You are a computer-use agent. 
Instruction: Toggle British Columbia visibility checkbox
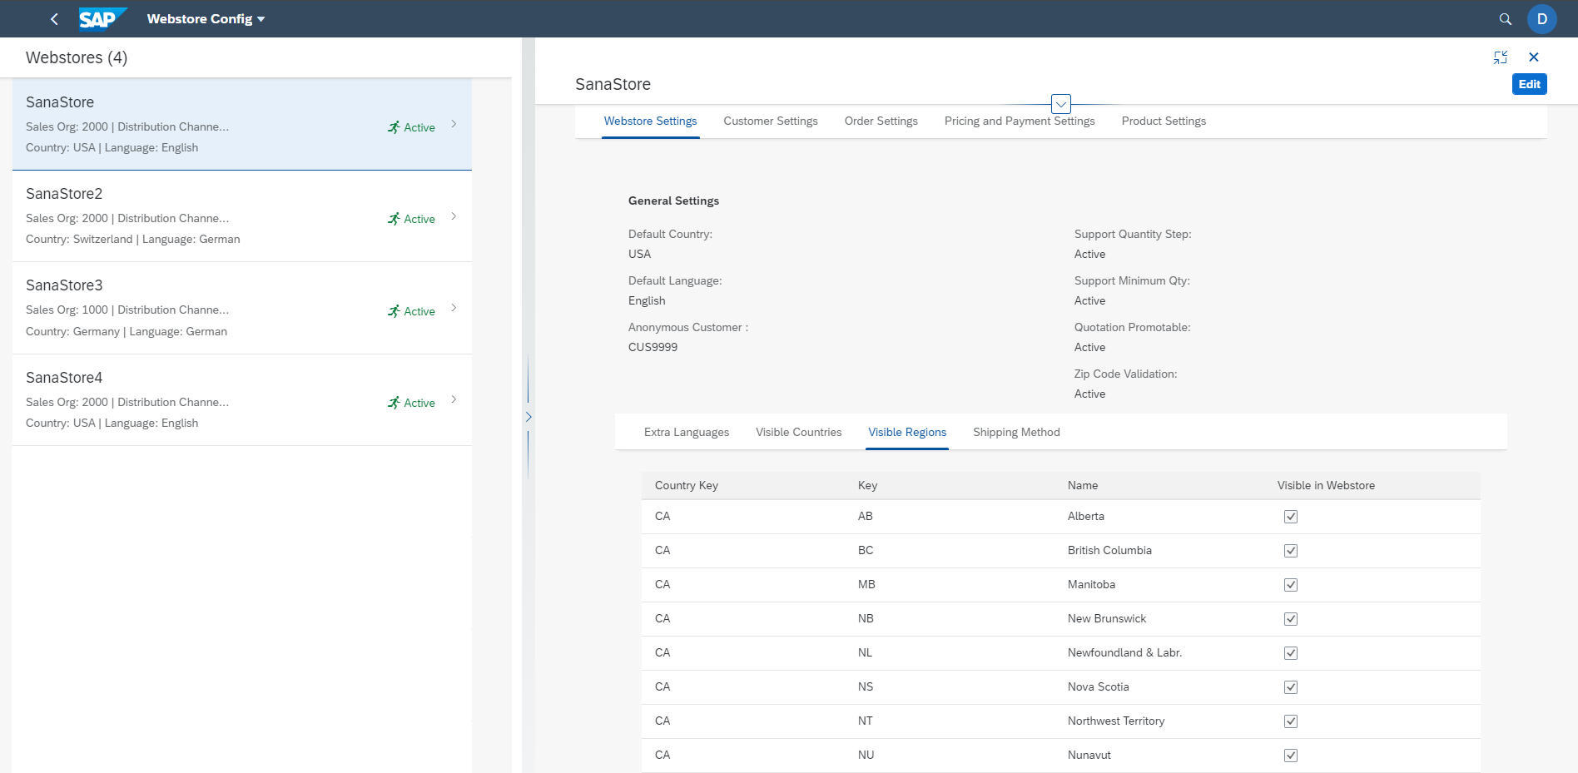1291,551
